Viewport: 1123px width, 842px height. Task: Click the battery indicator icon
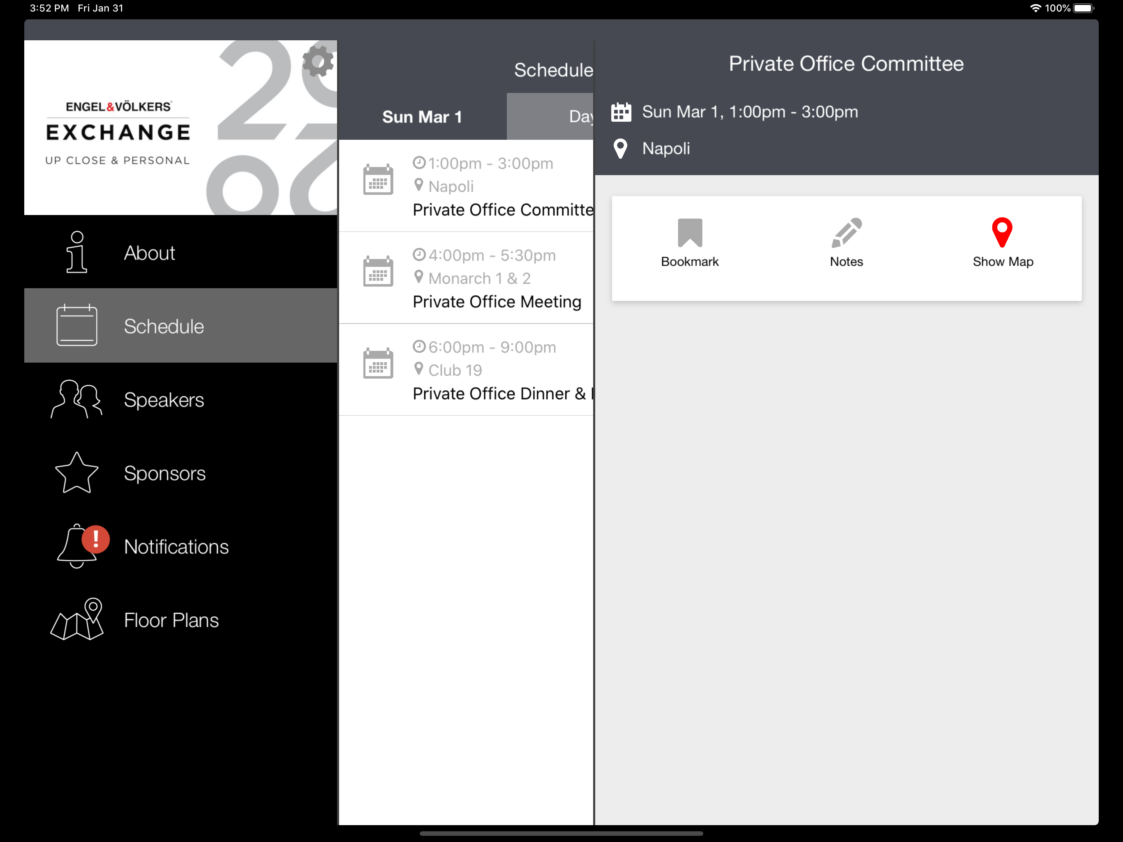(1084, 8)
